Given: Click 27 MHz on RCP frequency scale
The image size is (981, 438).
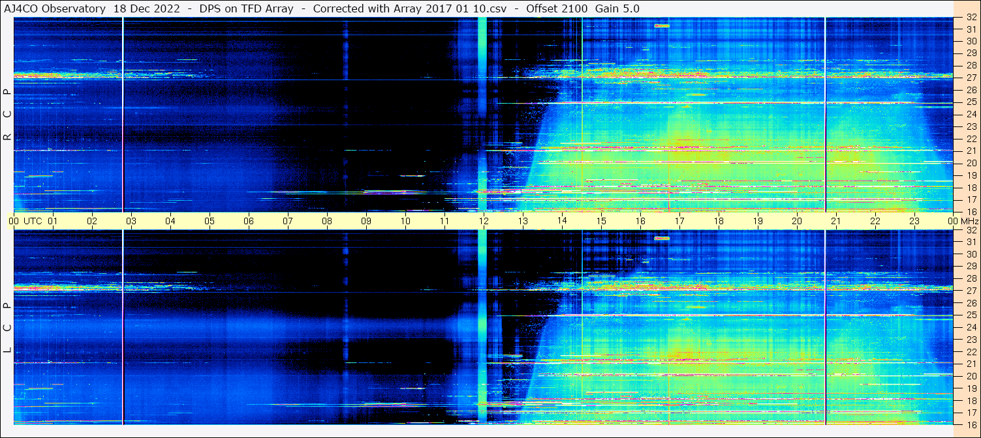Looking at the screenshot, I should coord(971,78).
